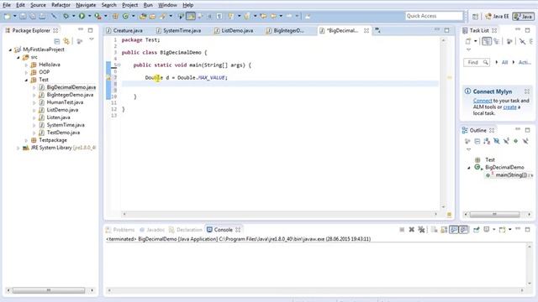
Task: Toggle Scheduled view in Task List
Action: tap(497, 41)
